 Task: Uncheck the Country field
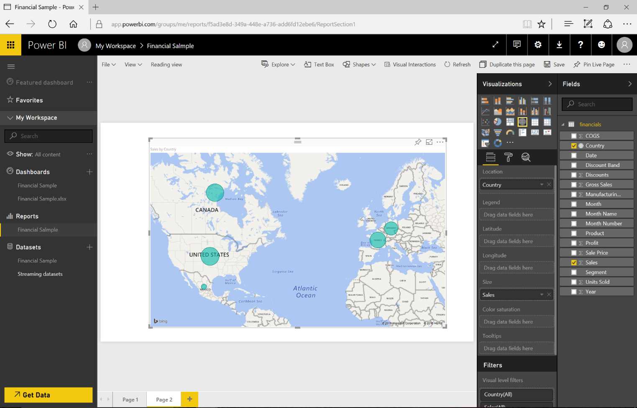(575, 145)
